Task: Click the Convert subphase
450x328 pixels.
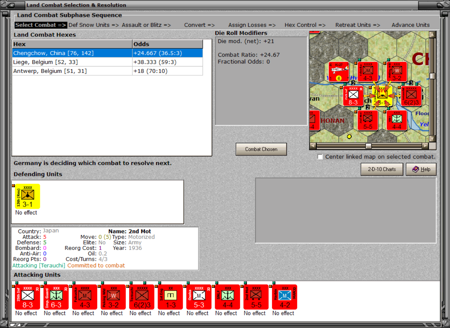Action: 199,25
